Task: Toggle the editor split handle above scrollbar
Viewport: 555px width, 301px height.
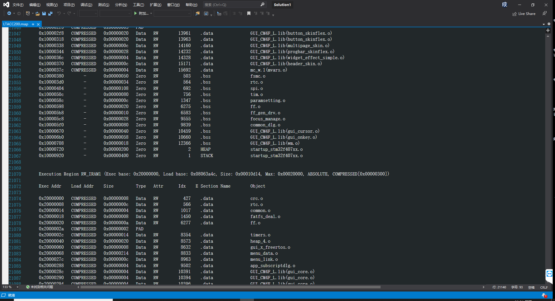Action: pyautogui.click(x=548, y=30)
